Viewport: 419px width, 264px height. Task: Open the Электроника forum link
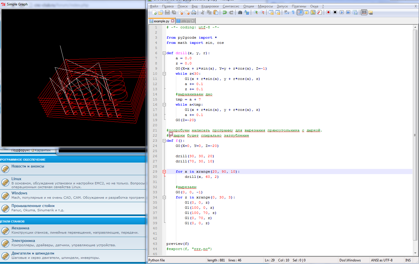(x=23, y=241)
